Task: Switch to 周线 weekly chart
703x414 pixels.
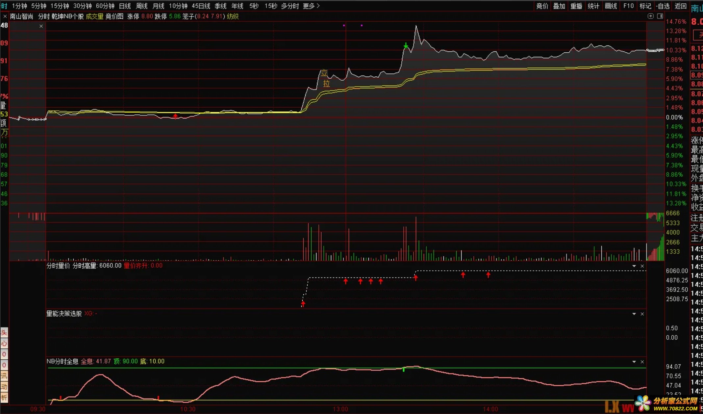Action: [142, 6]
